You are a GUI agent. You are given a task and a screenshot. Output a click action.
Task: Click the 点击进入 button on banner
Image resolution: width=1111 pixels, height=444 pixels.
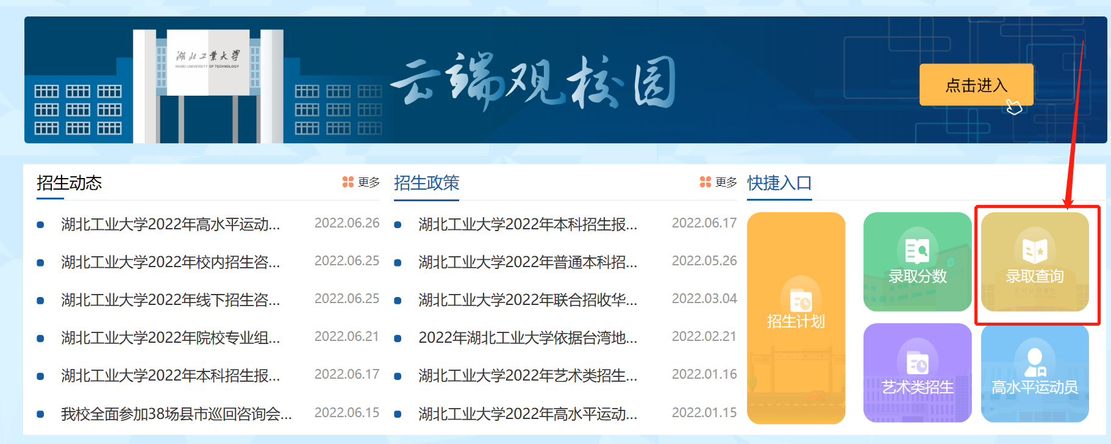(x=976, y=85)
